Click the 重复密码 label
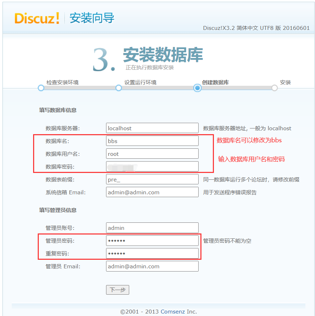Image resolution: width=315 pixels, height=316 pixels. coord(57,253)
